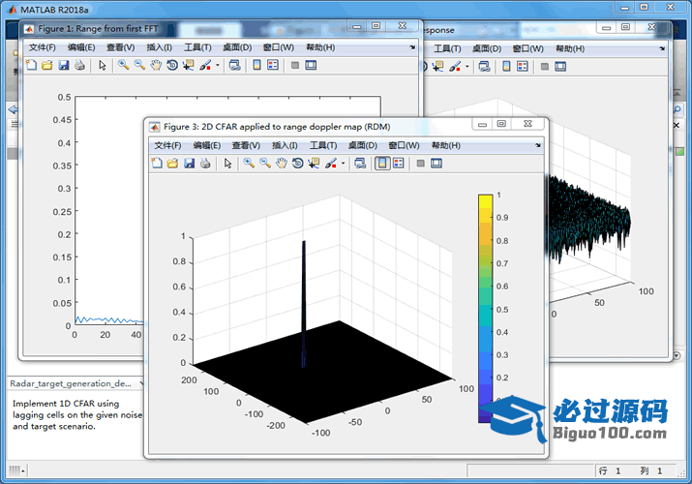Activate Zoom In tool in Figure 3
This screenshot has height=484, width=692.
coord(249,164)
